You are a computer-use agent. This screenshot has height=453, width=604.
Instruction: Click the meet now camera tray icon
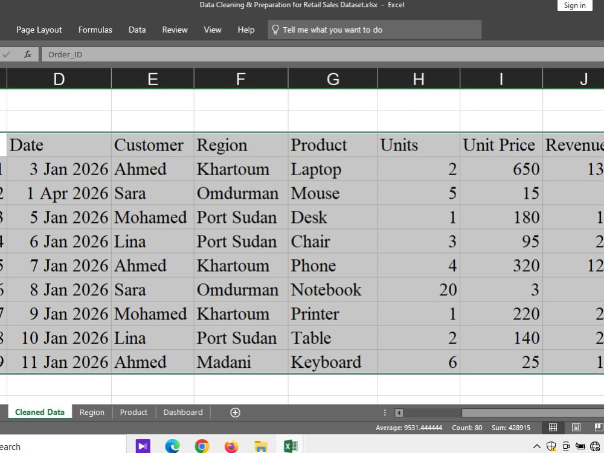[566, 446]
